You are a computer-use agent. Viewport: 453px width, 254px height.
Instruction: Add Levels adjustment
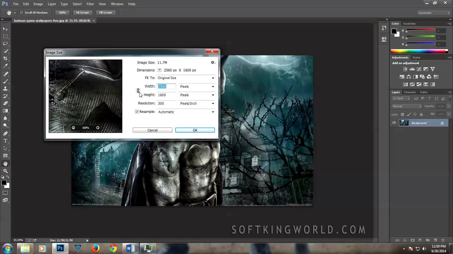point(412,69)
